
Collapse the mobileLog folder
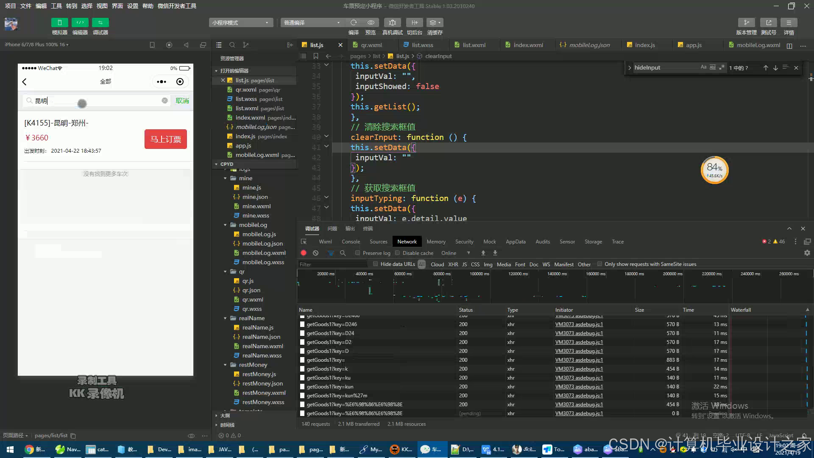pos(225,225)
